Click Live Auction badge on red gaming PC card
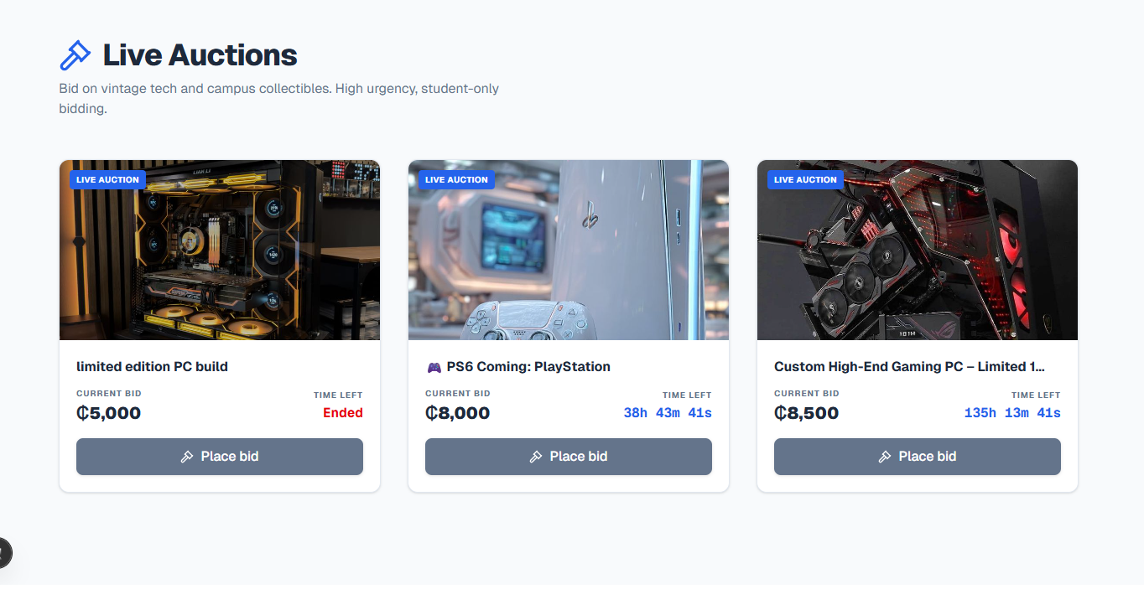The height and width of the screenshot is (589, 1144). (805, 179)
